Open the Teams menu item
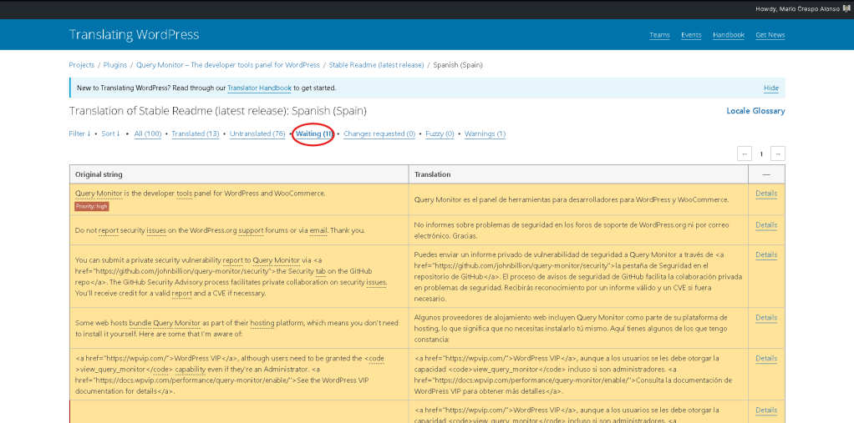Viewport: 854px width, 423px height. pos(659,35)
